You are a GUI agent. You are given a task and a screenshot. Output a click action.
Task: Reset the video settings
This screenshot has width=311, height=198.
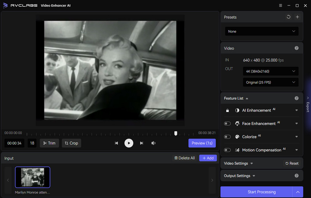pyautogui.click(x=292, y=163)
